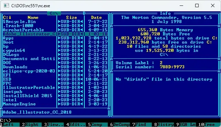
Task: Click the C:\> command prompt line
Action: 6,120
